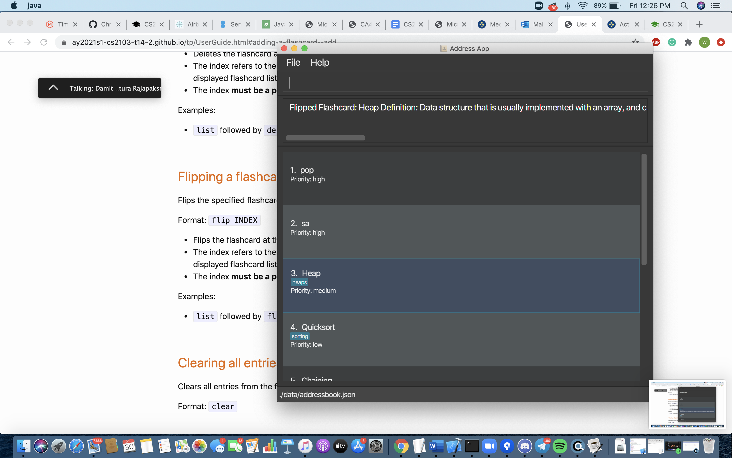Open Spotlight search in menu bar
This screenshot has width=732, height=458.
pos(684,6)
